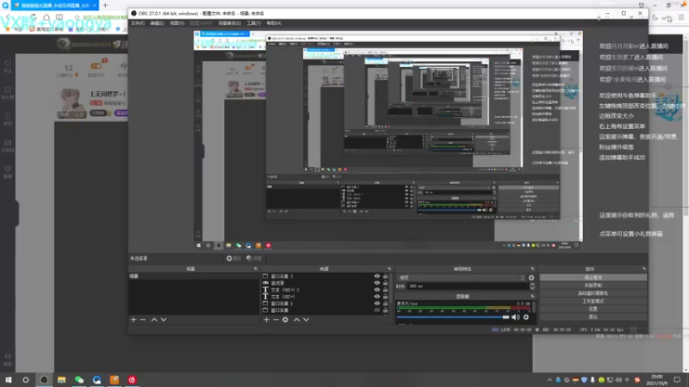
Task: Click 设置 settings button in controls
Action: 593,309
